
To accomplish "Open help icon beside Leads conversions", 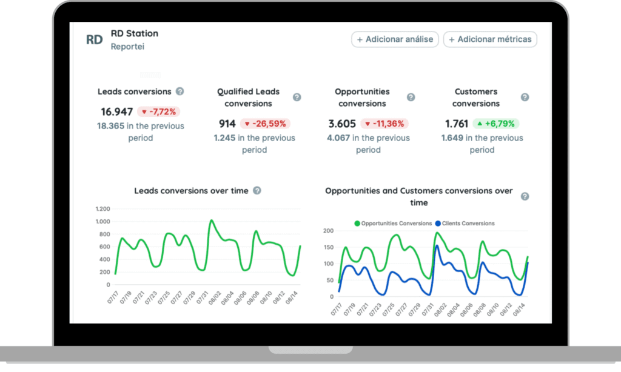I will pos(180,91).
